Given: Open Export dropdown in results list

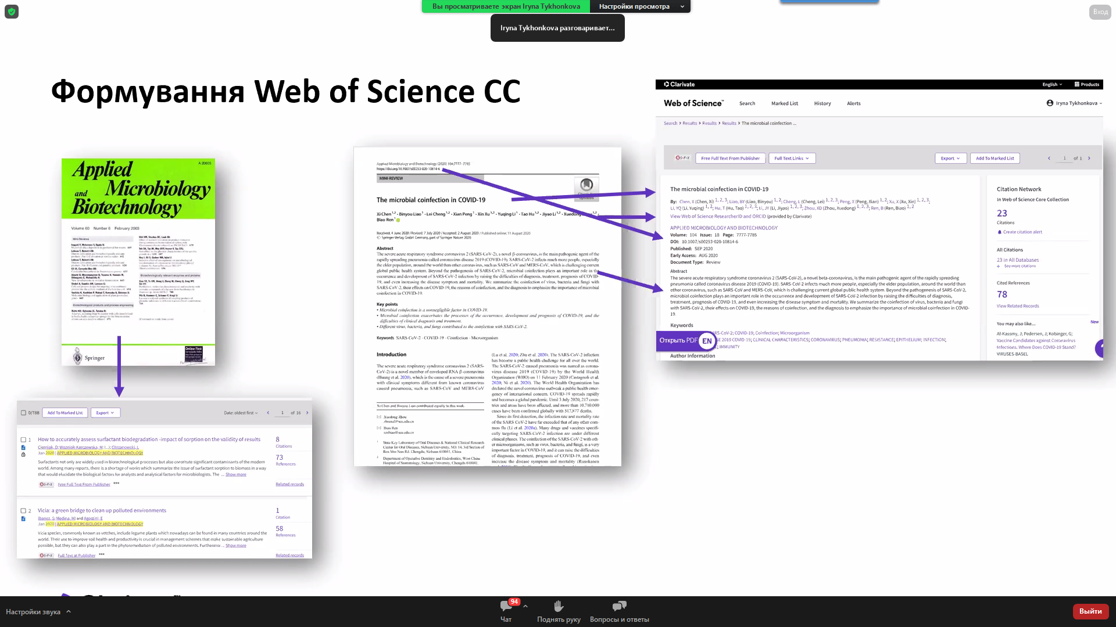Looking at the screenshot, I should pos(106,413).
